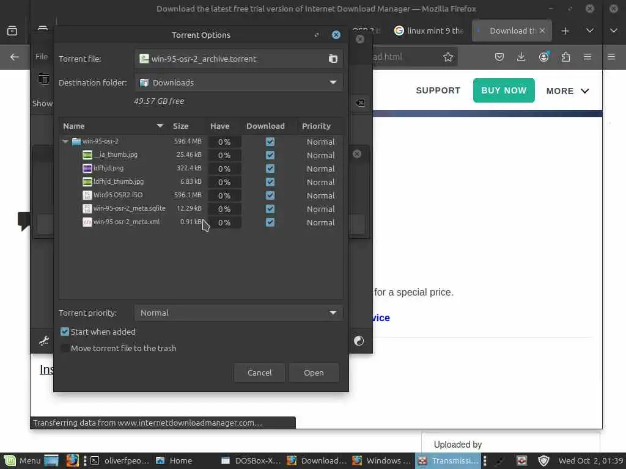Toggle Transmission turtle speed-limit icon
Screen dimensions: 626x469
pos(359,341)
